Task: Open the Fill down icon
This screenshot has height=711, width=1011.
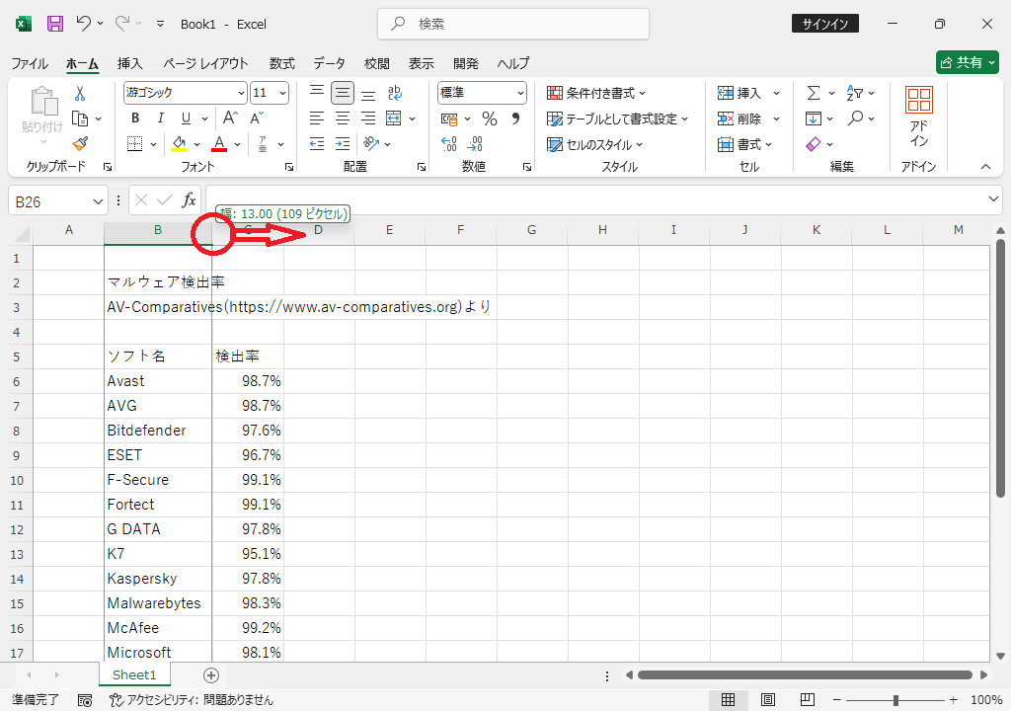Action: tap(814, 118)
